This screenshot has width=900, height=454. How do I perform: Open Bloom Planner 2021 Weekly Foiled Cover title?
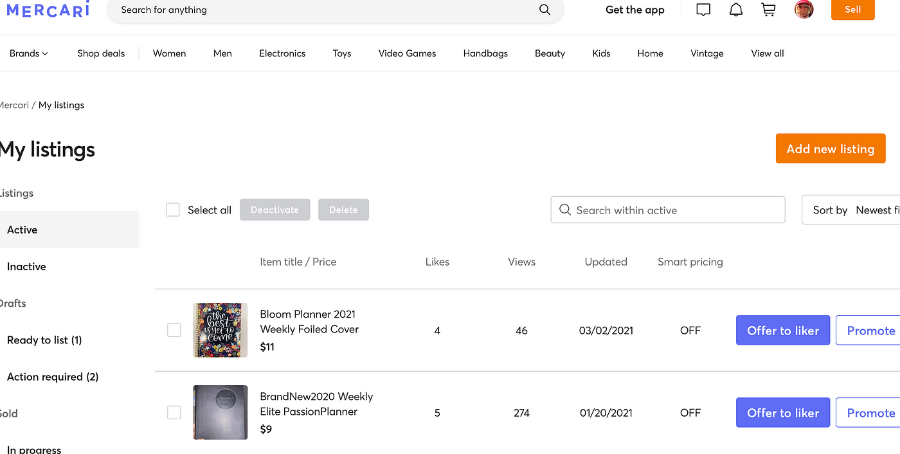point(309,322)
